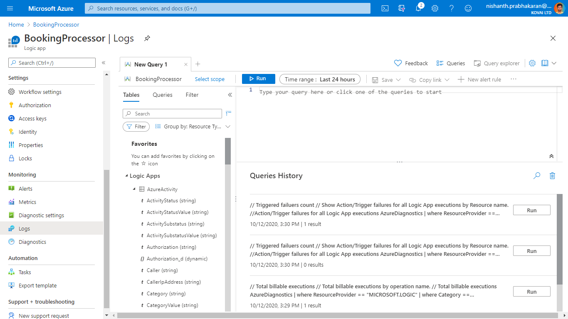Run the Total billable executions history query
568x319 pixels.
pyautogui.click(x=531, y=292)
